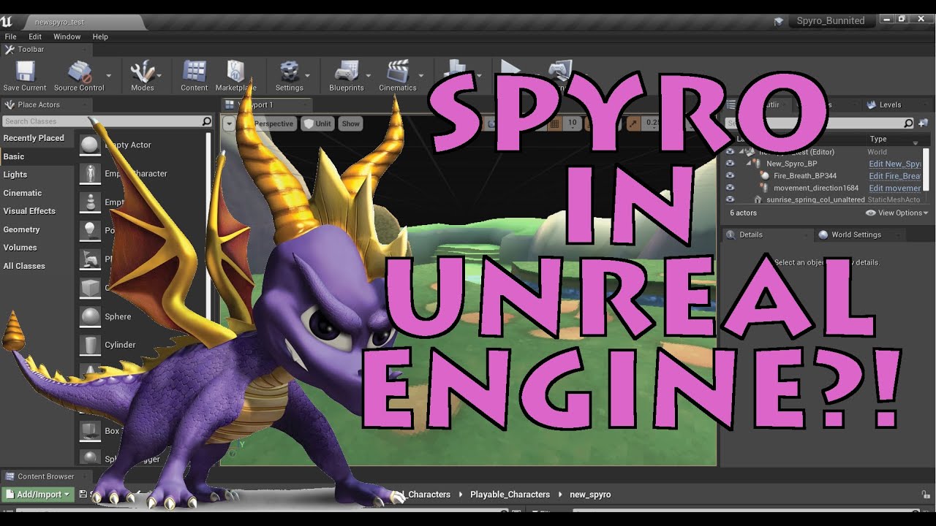The width and height of the screenshot is (936, 526).
Task: Click the Save Current floppy disk icon
Action: [x=25, y=72]
